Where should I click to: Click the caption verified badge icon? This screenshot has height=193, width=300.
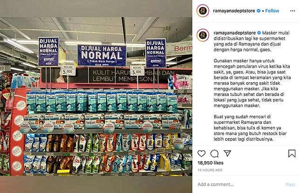(259, 33)
